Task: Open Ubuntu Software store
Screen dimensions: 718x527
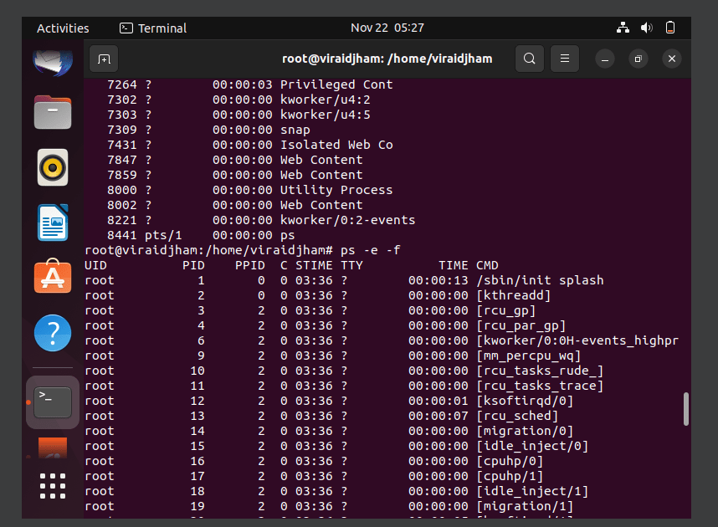Action: [x=53, y=276]
